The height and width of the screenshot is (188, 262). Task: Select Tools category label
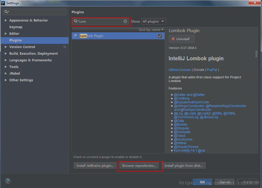click(x=14, y=67)
